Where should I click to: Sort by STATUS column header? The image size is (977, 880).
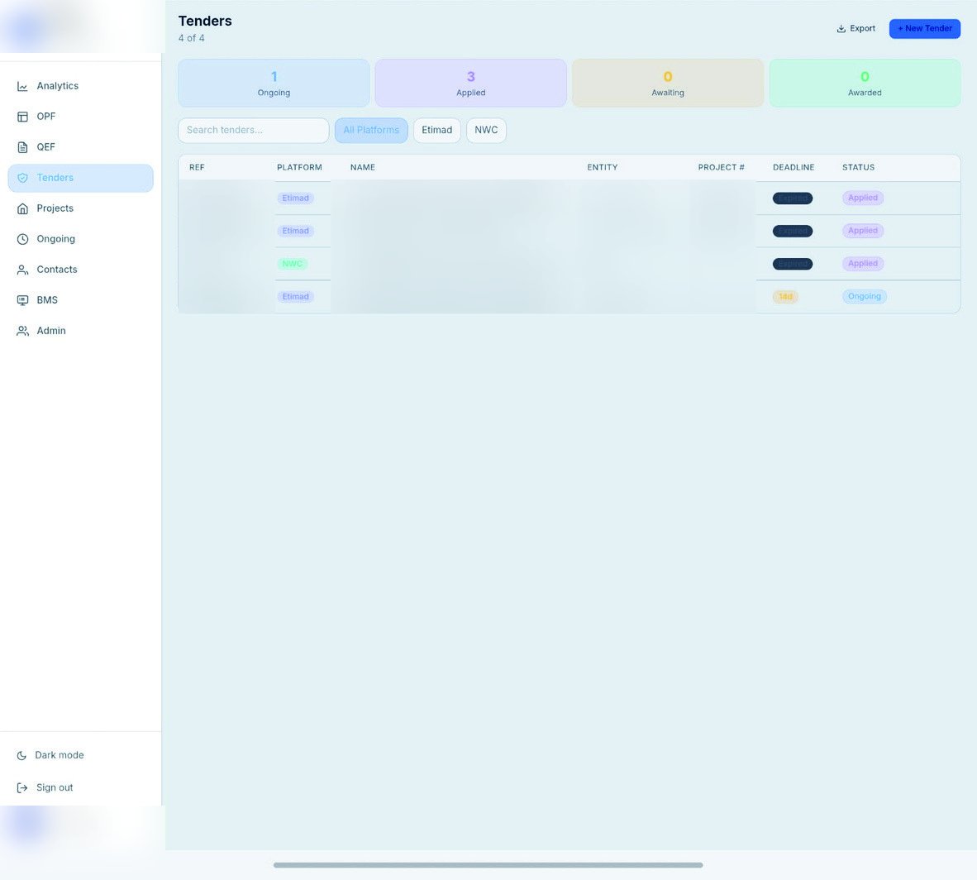(x=858, y=168)
